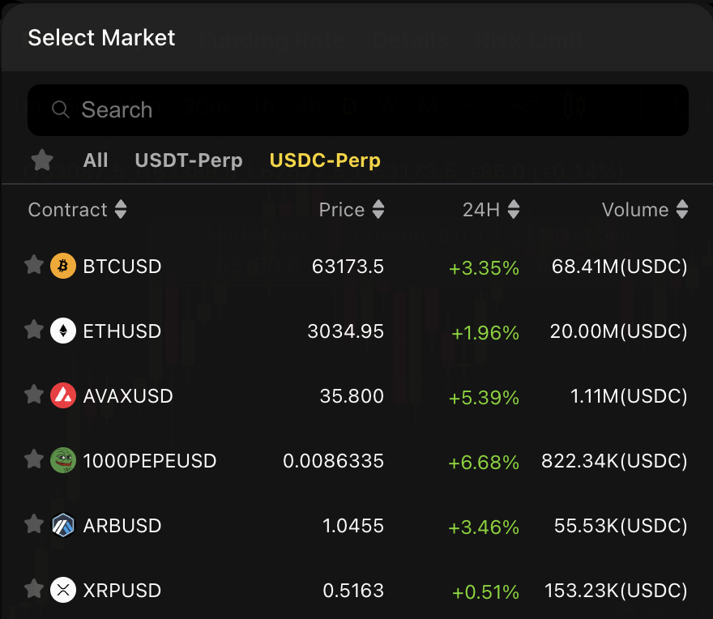This screenshot has width=713, height=619.
Task: Select the XRP logo on the XRPUSD row
Action: click(x=62, y=591)
